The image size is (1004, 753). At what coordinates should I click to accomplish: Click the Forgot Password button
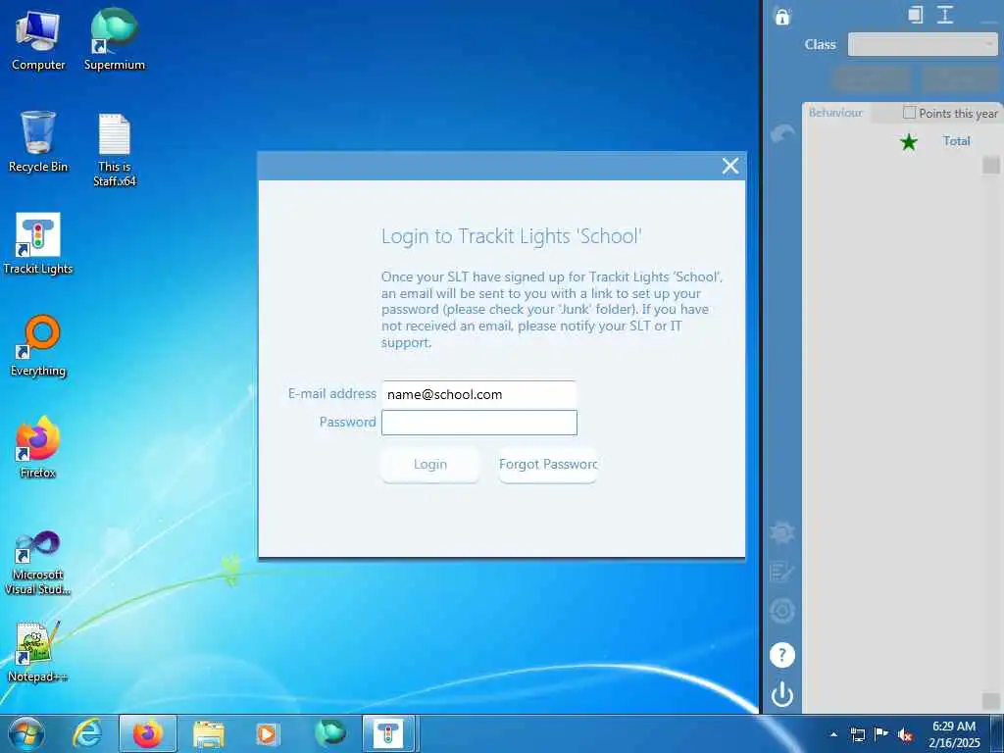click(547, 464)
